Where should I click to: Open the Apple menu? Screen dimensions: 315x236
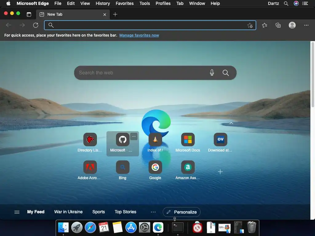tap(8, 3)
